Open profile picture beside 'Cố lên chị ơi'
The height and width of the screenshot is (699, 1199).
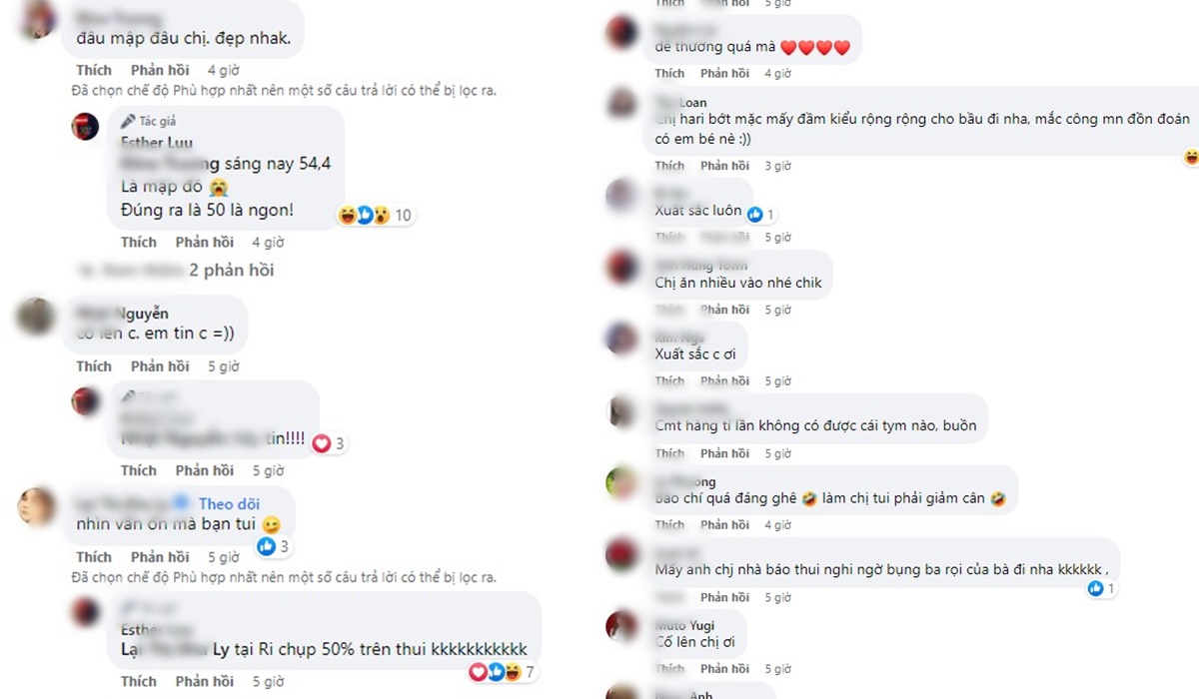[621, 627]
